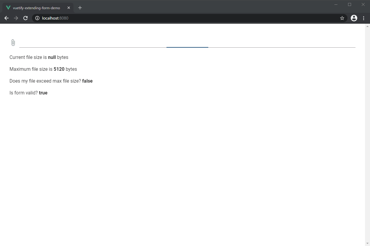
Task: Close the Chrome window
Action: pyautogui.click(x=363, y=4)
